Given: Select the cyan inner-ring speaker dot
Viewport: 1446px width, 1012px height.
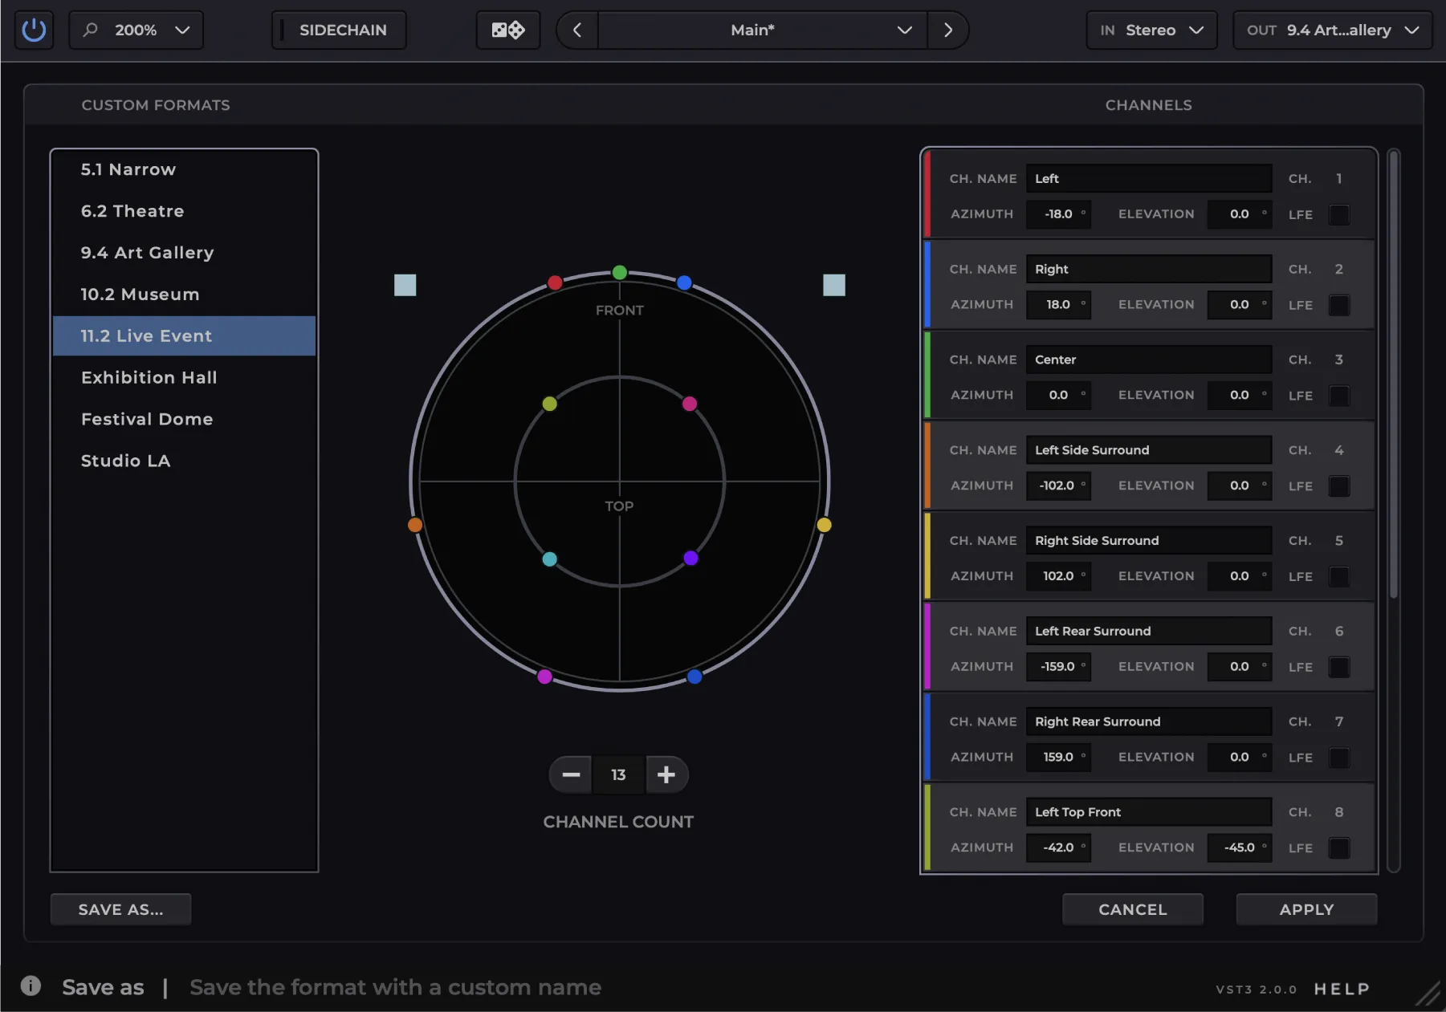Looking at the screenshot, I should coord(549,559).
